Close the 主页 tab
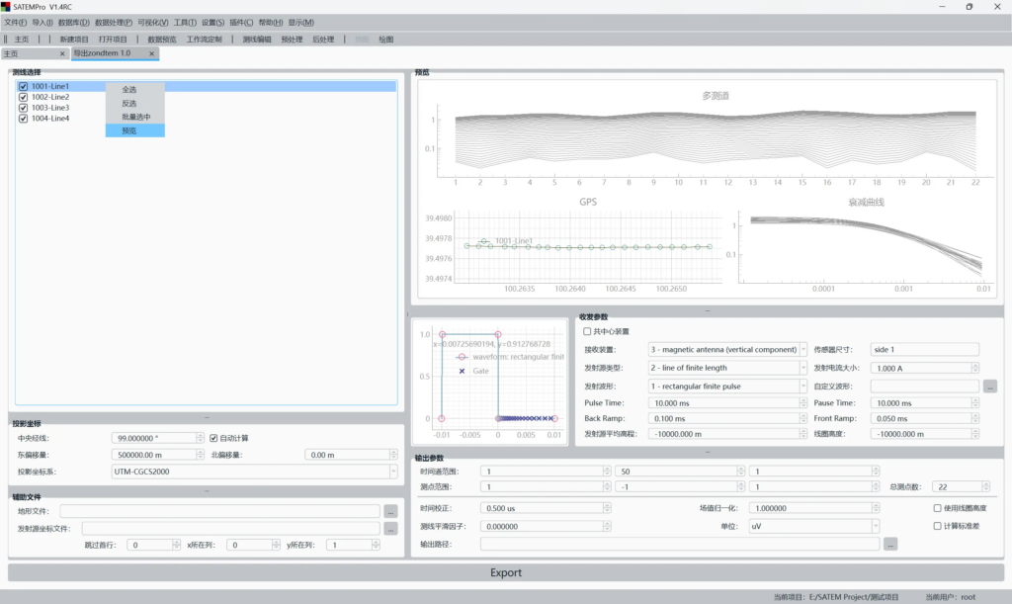 [62, 53]
